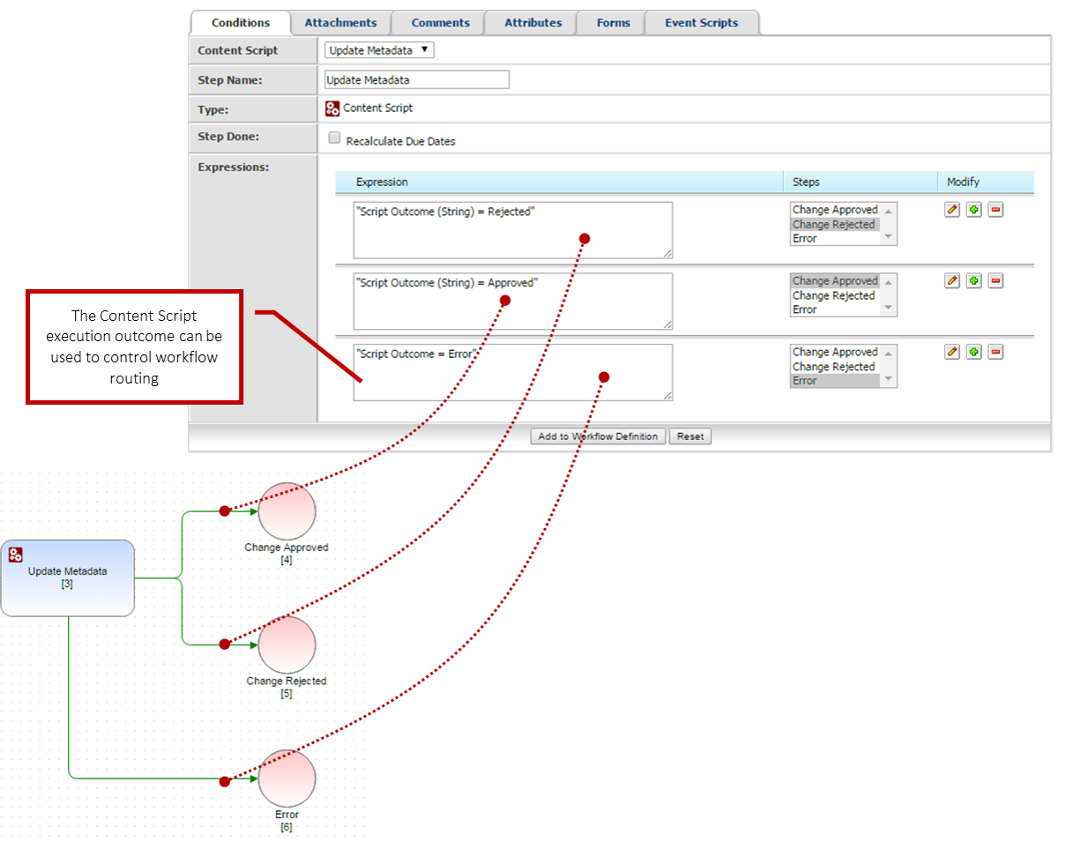Click the green add icon for Rejected expression
1065x842 pixels.
pyautogui.click(x=973, y=210)
